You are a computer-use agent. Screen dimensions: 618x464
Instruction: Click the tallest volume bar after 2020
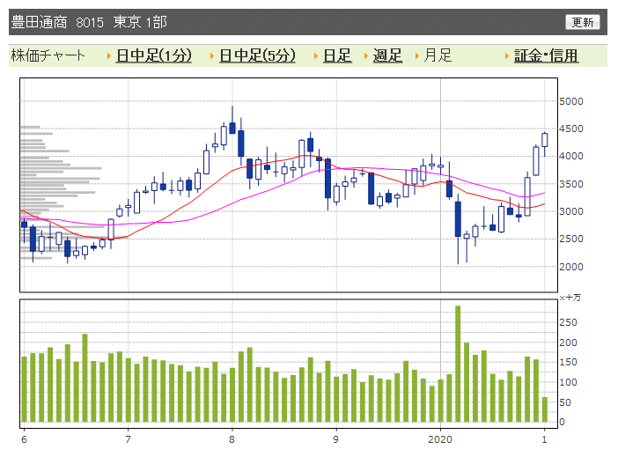click(x=458, y=364)
